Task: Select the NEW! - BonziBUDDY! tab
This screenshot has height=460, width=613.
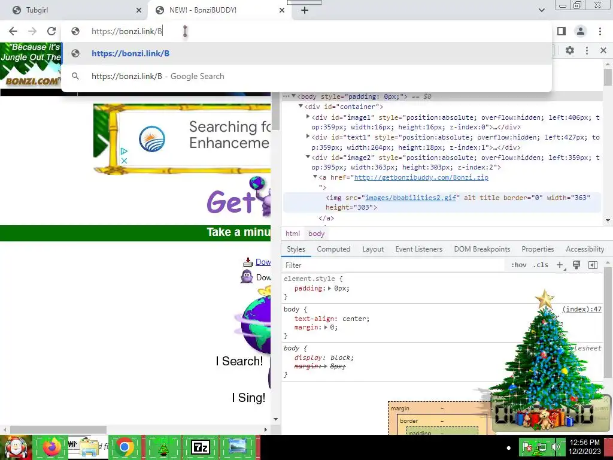Action: (219, 10)
